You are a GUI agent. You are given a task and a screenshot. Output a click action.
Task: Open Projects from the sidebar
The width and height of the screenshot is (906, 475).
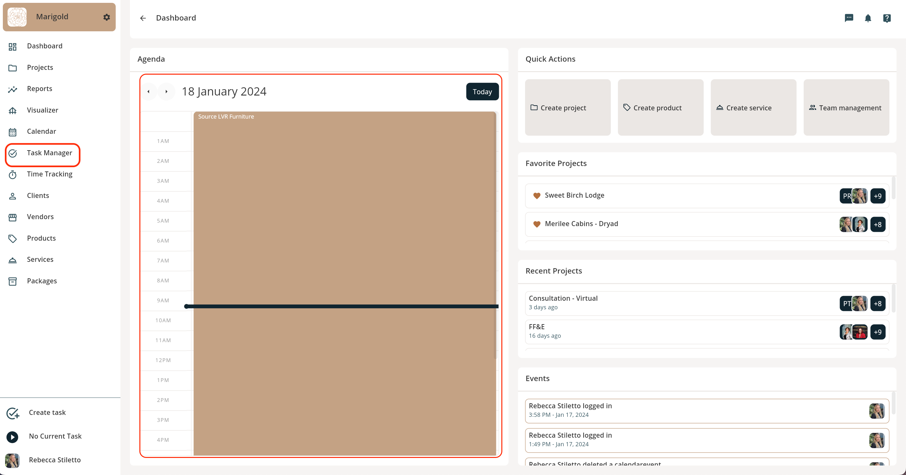point(40,68)
